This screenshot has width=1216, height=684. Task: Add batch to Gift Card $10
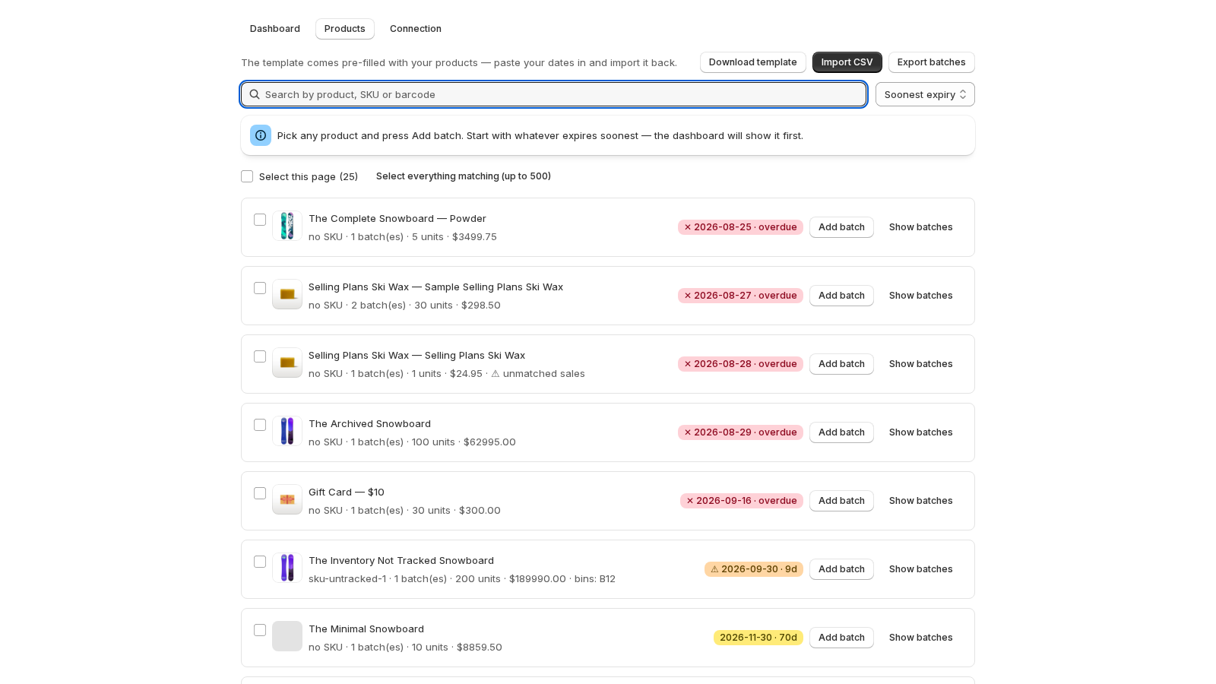tap(841, 501)
